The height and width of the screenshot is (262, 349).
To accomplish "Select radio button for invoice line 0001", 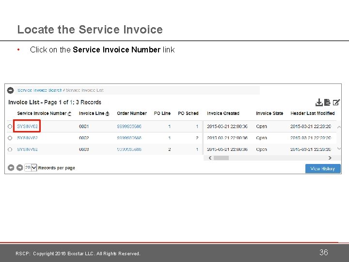I will click(10, 127).
